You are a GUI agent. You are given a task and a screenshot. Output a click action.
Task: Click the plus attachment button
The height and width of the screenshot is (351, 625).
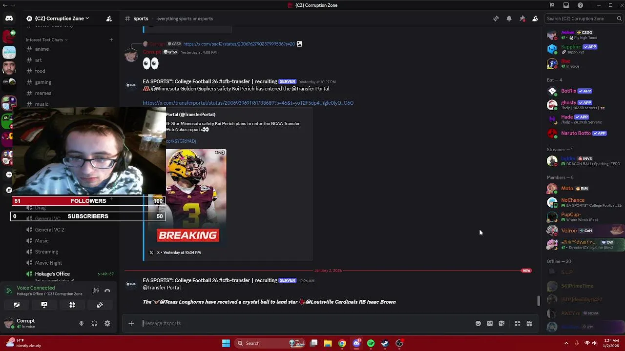click(131, 323)
